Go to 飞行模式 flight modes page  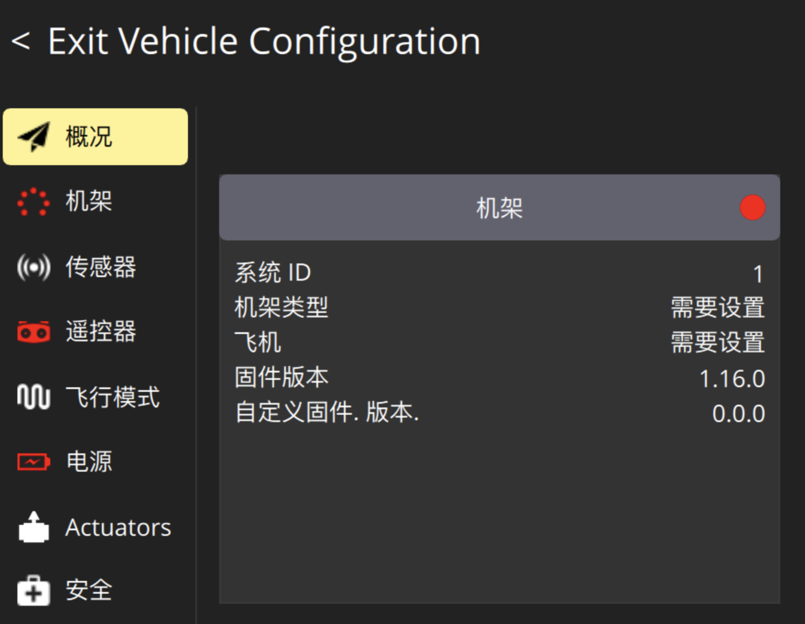(x=113, y=396)
